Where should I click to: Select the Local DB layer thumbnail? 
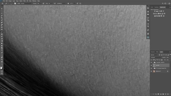154,65
